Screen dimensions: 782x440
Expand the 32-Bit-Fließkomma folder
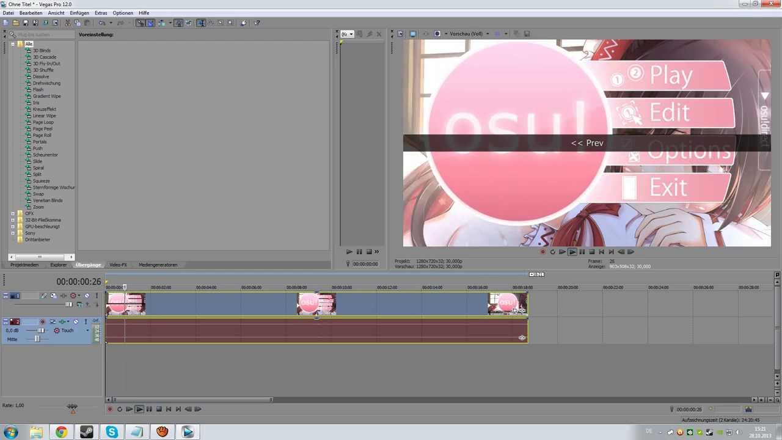tap(13, 220)
